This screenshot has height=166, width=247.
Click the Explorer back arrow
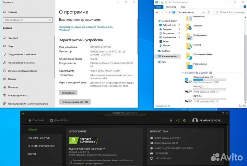(x=157, y=12)
